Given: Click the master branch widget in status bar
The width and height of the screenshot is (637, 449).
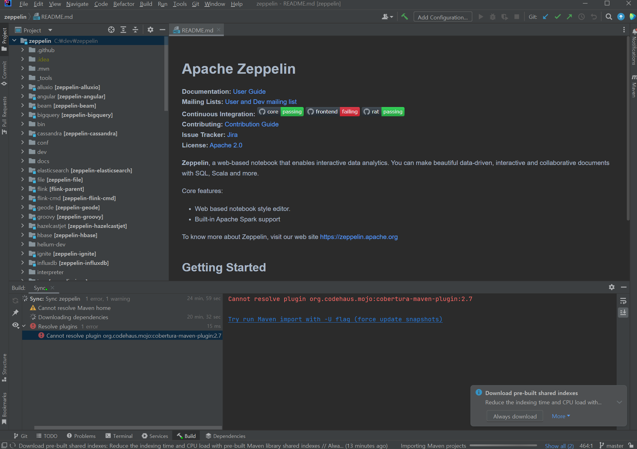Looking at the screenshot, I should click(611, 446).
